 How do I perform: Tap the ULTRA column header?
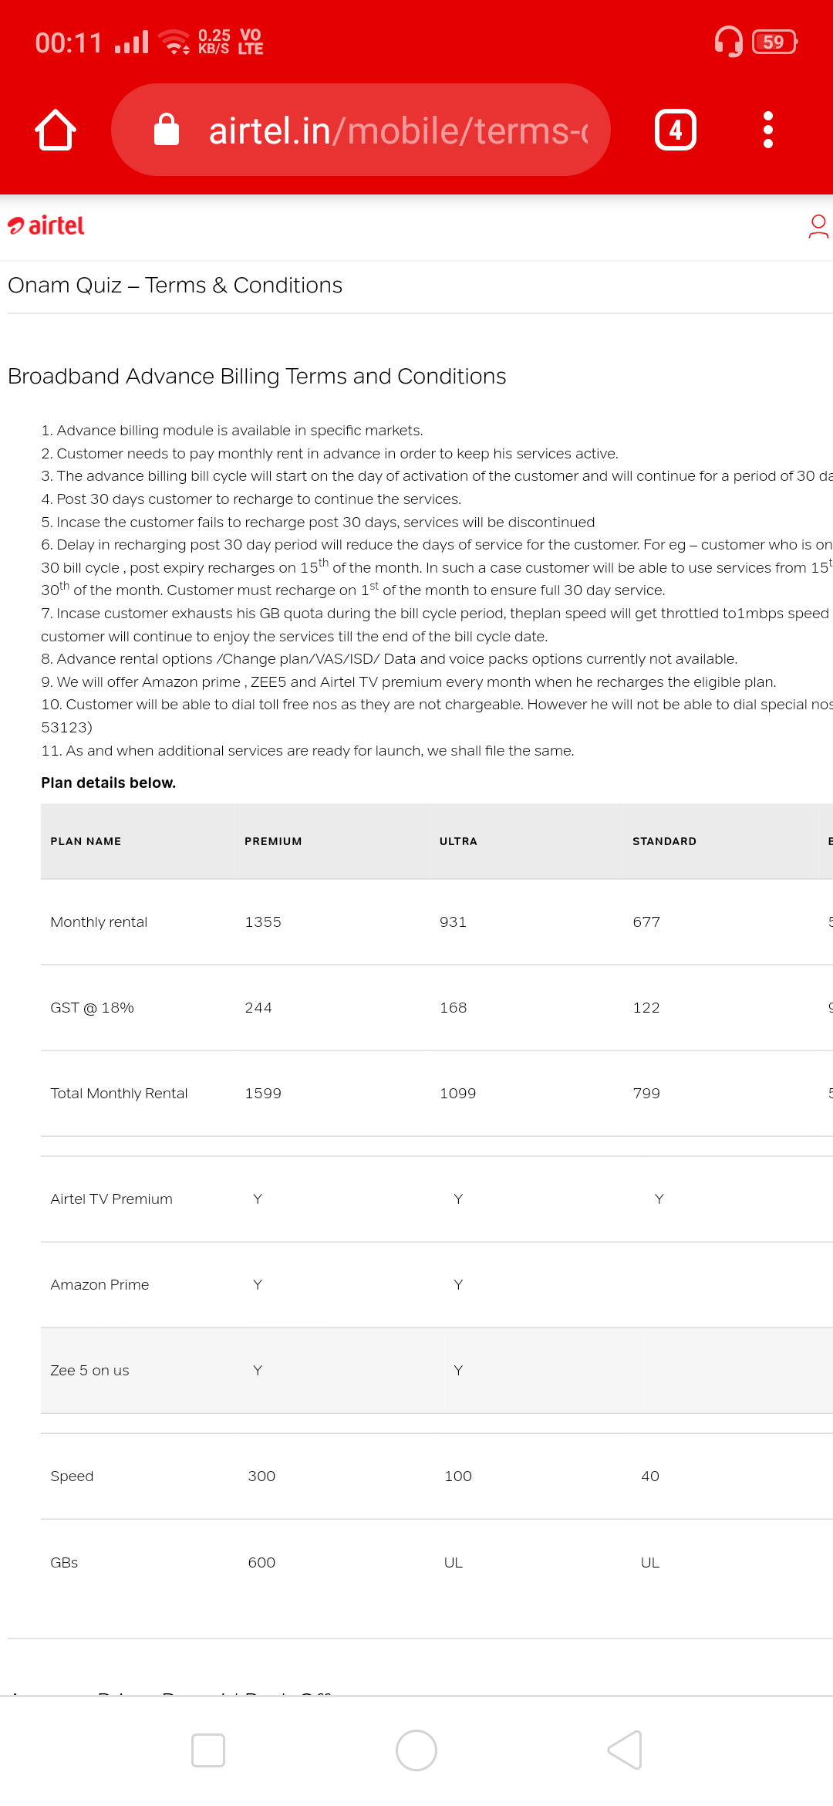pos(458,841)
